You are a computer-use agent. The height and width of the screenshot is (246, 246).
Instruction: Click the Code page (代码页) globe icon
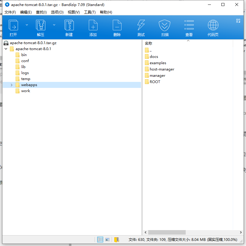(213, 25)
